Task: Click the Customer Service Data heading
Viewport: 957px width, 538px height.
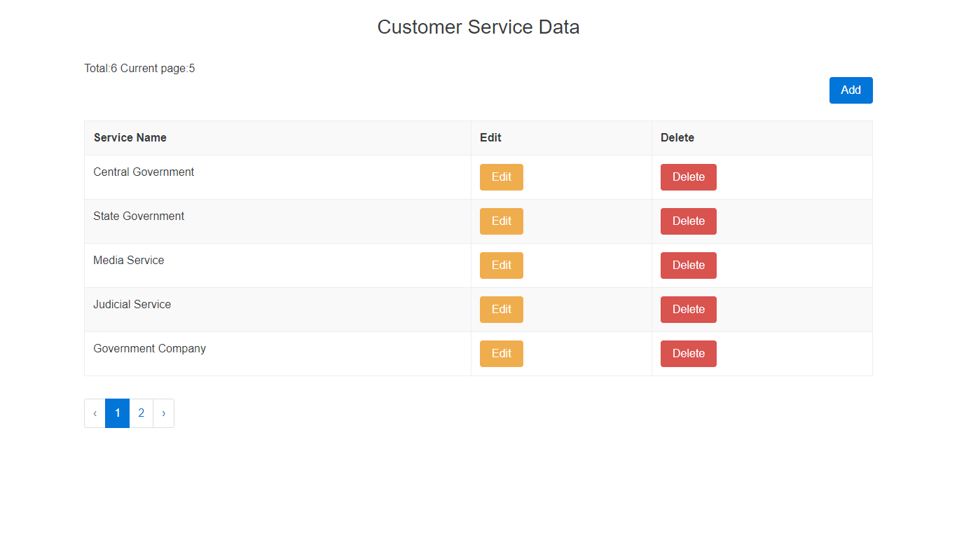Action: (478, 27)
